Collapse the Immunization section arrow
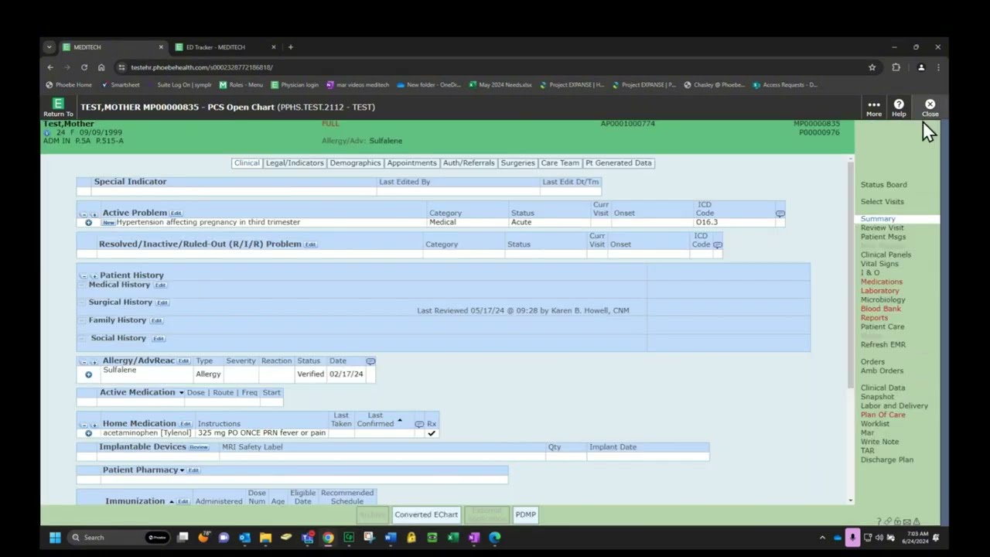 coord(171,502)
